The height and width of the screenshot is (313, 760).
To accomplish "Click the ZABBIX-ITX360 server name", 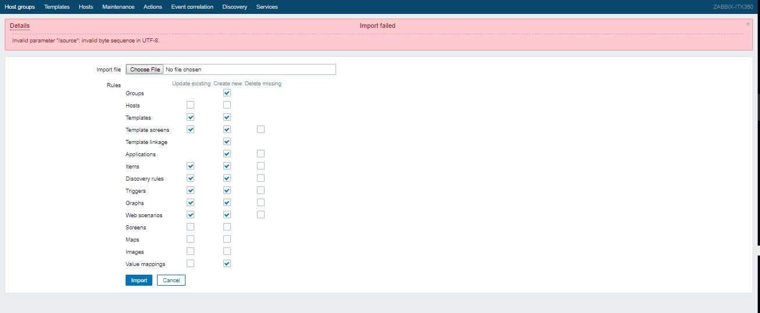I will pos(733,7).
